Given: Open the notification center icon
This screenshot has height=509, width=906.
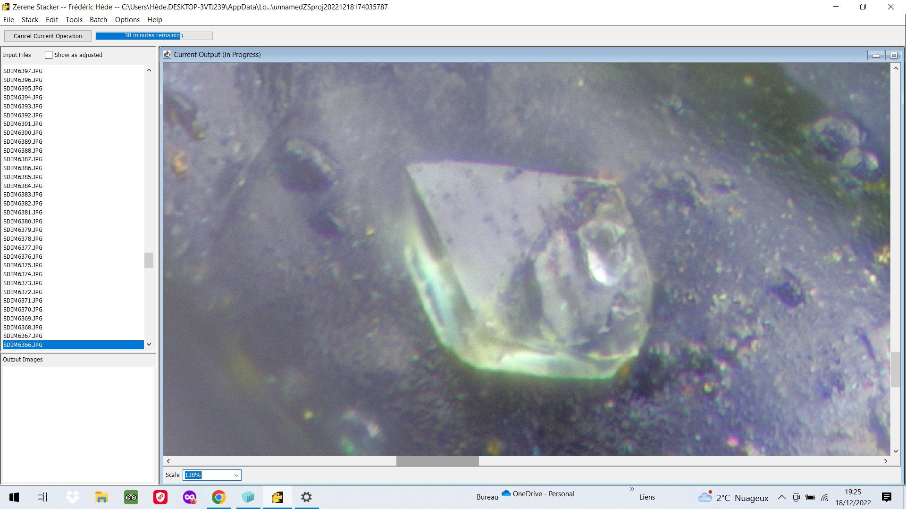Looking at the screenshot, I should point(887,497).
